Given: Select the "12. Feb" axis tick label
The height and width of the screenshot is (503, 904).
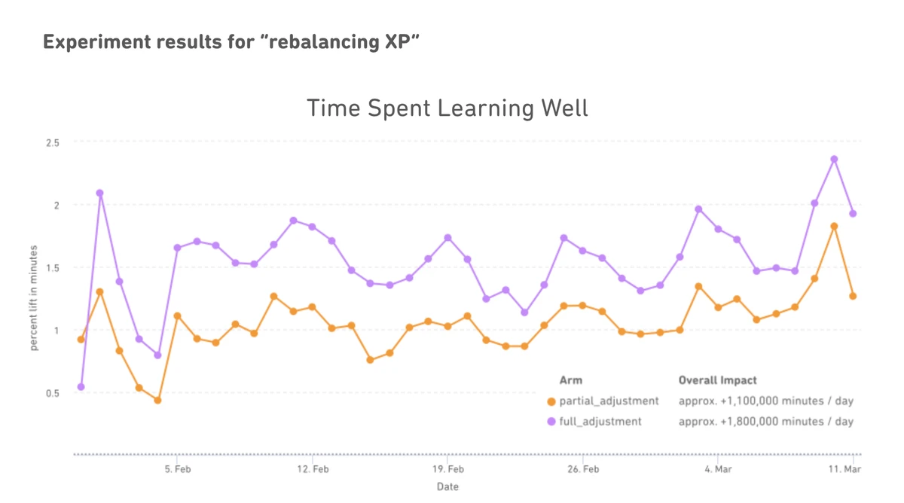Looking at the screenshot, I should coord(312,469).
